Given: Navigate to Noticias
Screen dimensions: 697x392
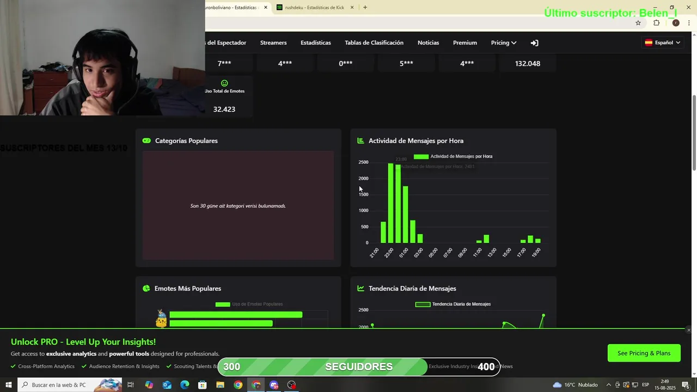Looking at the screenshot, I should tap(428, 42).
